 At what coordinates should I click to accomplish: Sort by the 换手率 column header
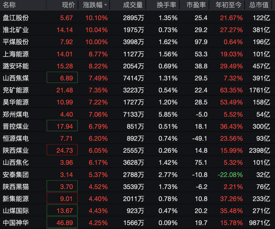point(166,5)
